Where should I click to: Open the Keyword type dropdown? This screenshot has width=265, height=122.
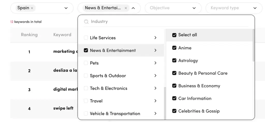coord(234,8)
